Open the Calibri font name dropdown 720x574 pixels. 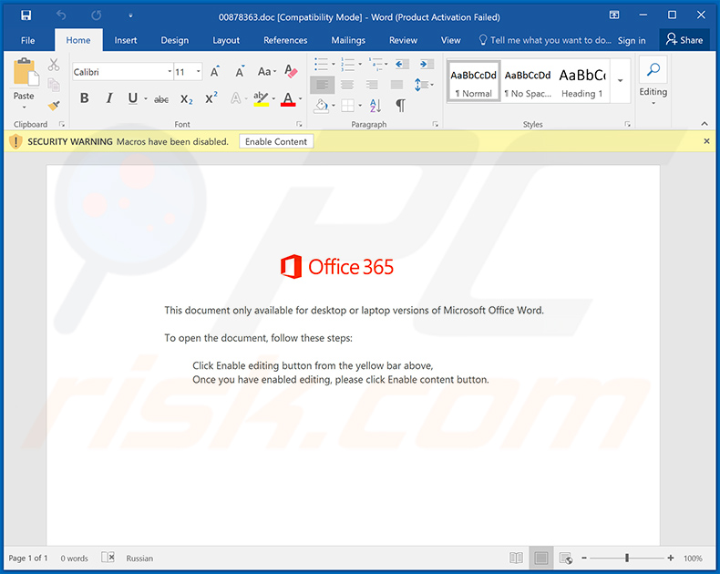170,72
